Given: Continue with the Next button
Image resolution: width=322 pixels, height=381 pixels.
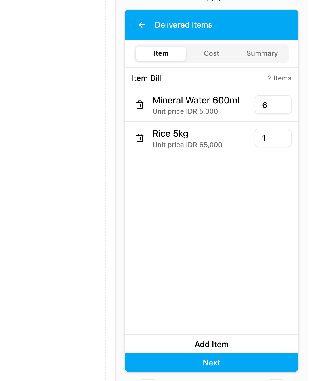Looking at the screenshot, I should 212,363.
